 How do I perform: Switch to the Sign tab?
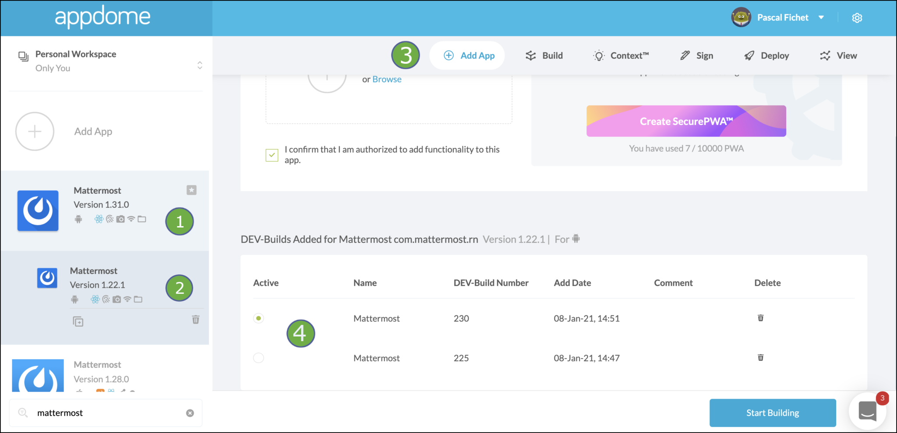pos(696,56)
